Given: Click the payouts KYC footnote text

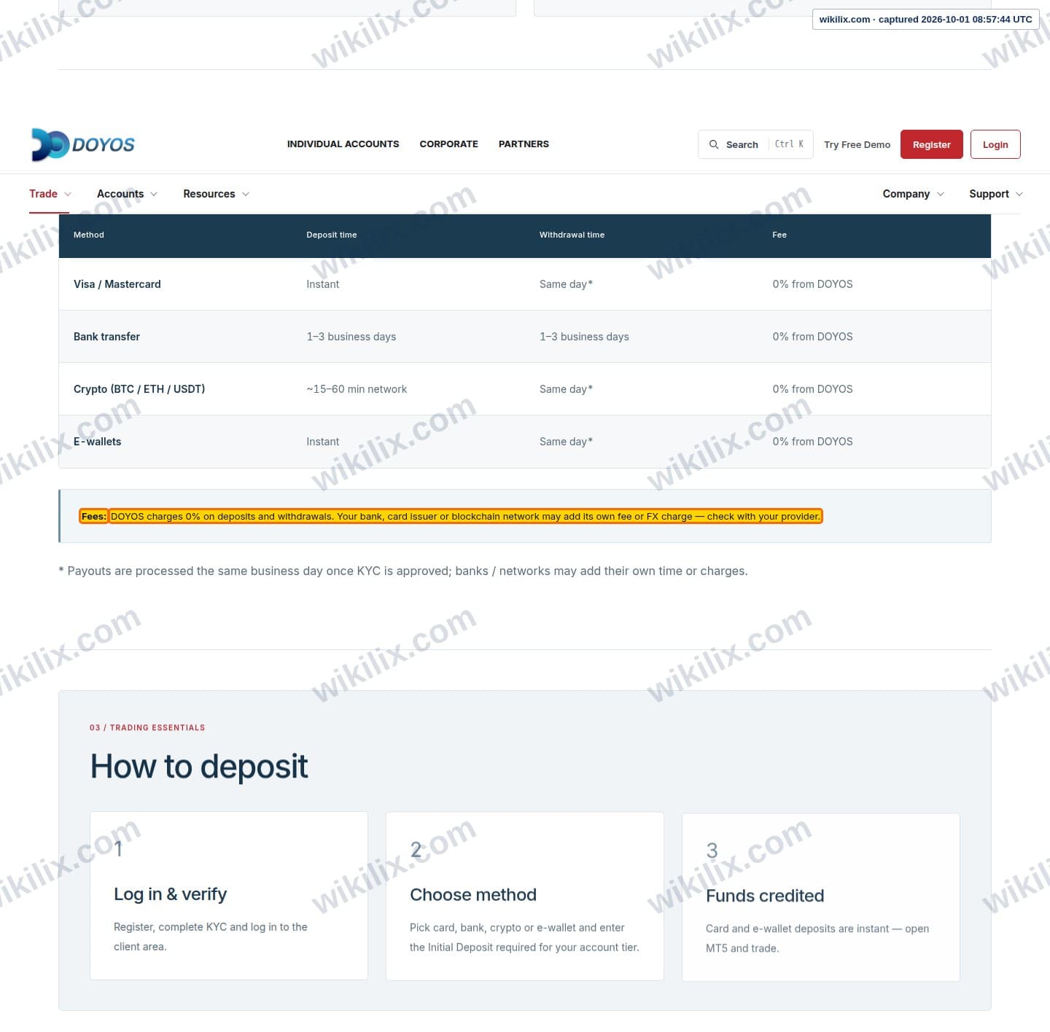Looking at the screenshot, I should pos(403,571).
